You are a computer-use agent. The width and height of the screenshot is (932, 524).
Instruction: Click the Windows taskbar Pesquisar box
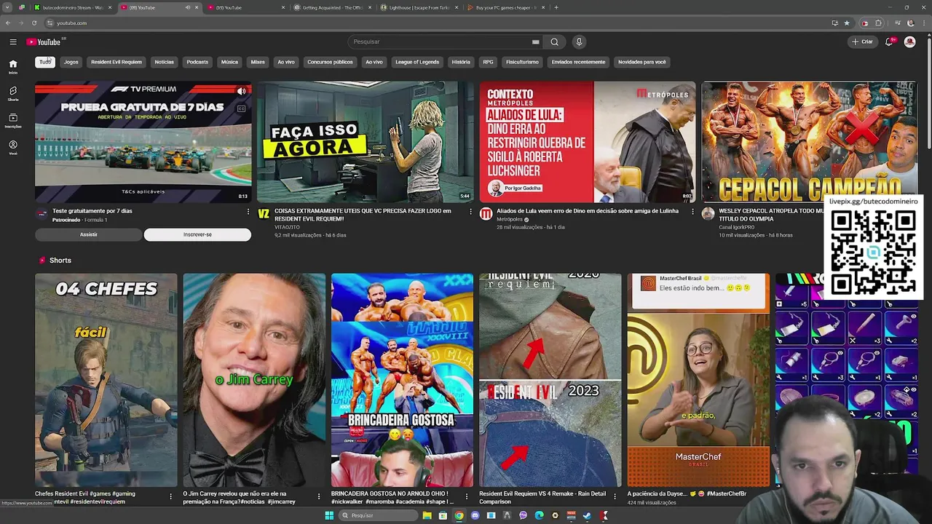pos(377,515)
